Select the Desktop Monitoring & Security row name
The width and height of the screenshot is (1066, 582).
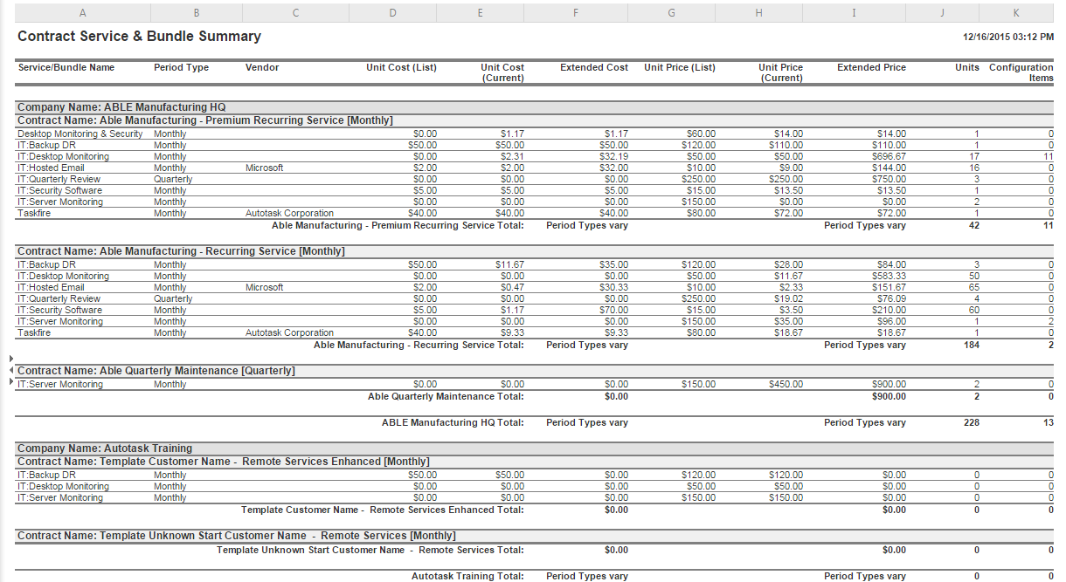pyautogui.click(x=80, y=134)
